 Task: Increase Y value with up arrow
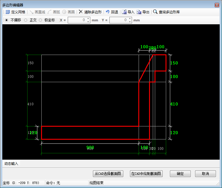tap(130, 19)
